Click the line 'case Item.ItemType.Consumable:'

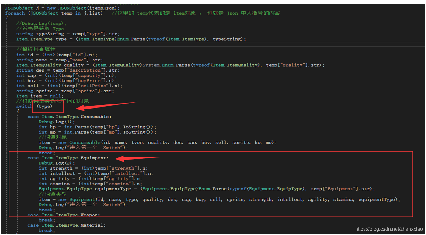click(x=69, y=117)
